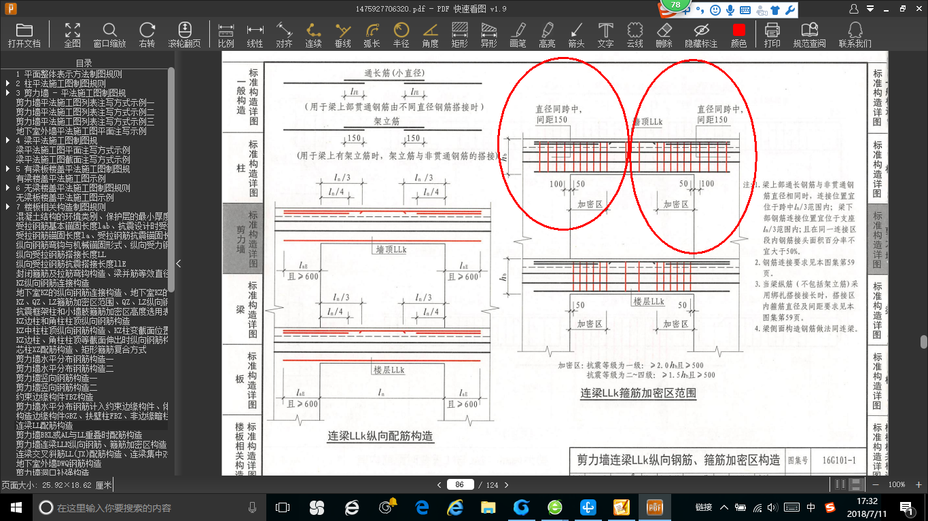Zoom out with the minus button
The width and height of the screenshot is (928, 521).
pyautogui.click(x=876, y=484)
